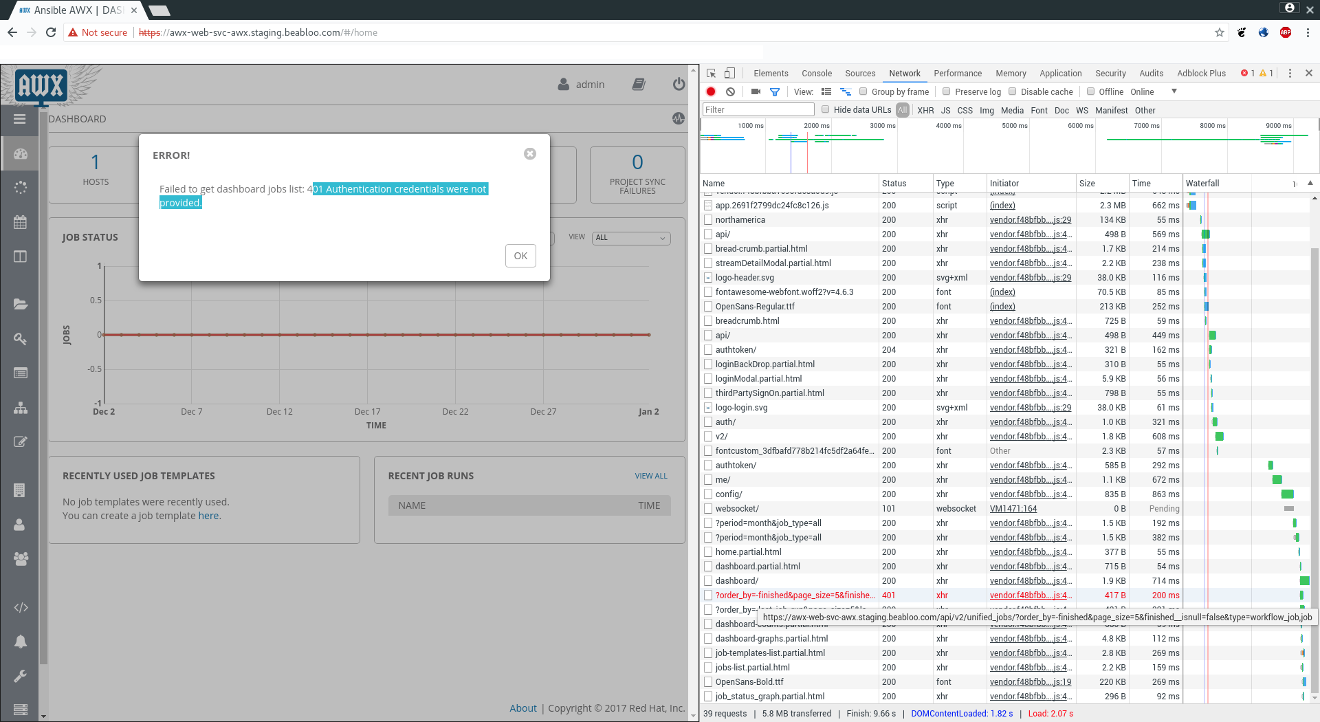Select the XHR request filter tab
The image size is (1320, 722).
(x=925, y=110)
